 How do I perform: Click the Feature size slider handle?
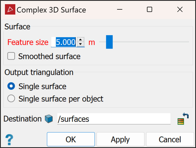point(109,42)
